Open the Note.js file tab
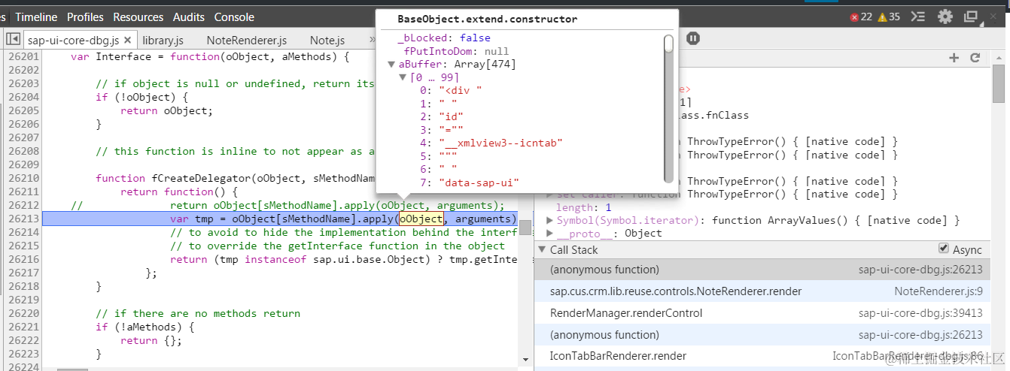 [327, 40]
